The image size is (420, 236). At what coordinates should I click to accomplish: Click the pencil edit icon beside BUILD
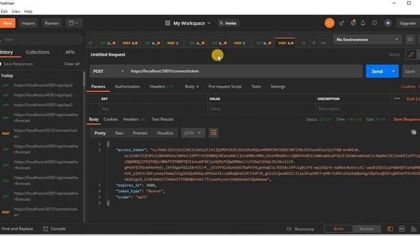pos(411,54)
